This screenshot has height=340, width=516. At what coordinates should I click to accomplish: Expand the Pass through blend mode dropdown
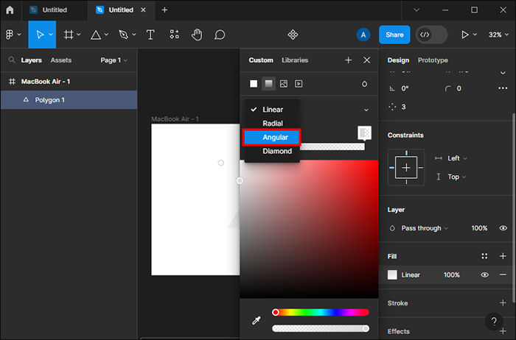424,228
